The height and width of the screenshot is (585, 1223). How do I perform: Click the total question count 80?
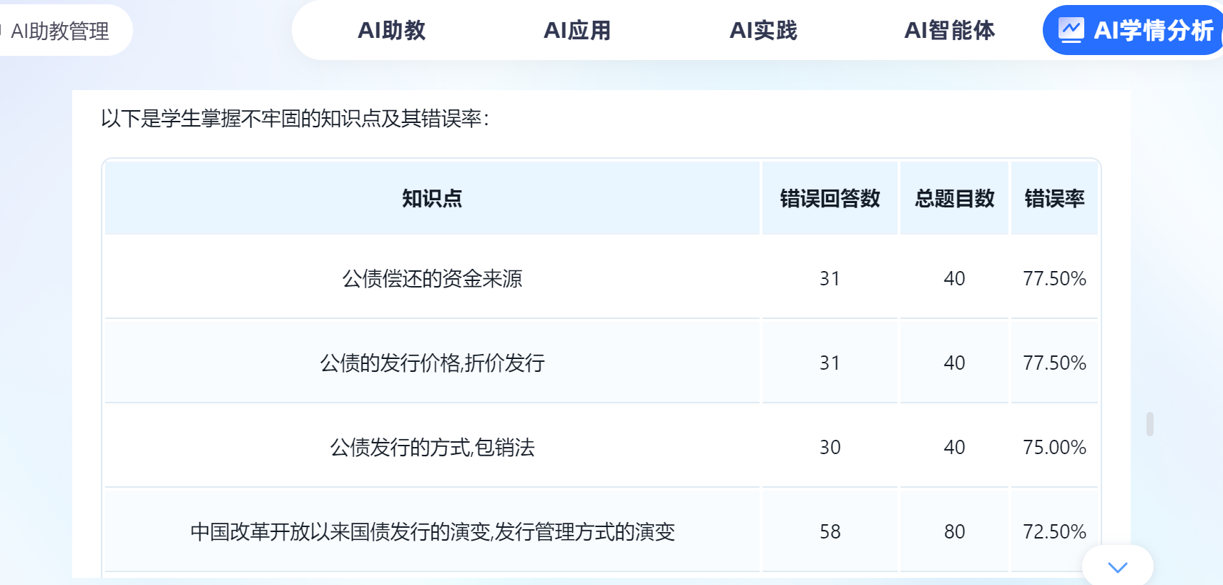(954, 531)
